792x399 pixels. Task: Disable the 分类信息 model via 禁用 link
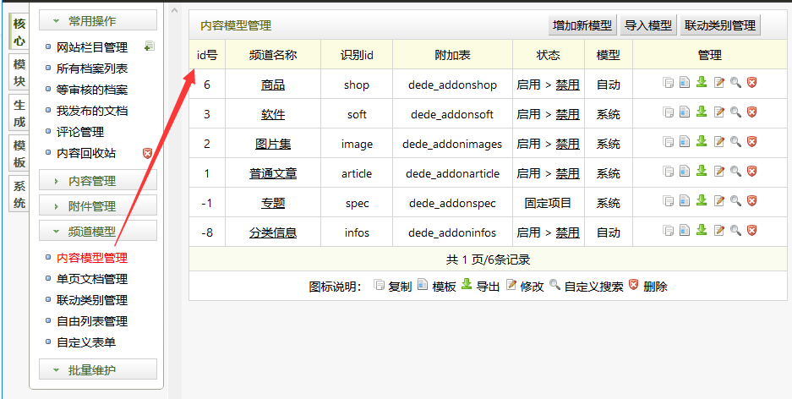point(567,233)
